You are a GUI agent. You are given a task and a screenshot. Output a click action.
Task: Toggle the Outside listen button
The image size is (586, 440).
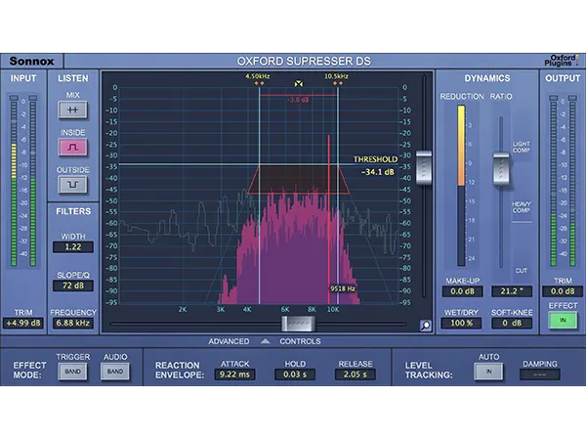(x=73, y=185)
